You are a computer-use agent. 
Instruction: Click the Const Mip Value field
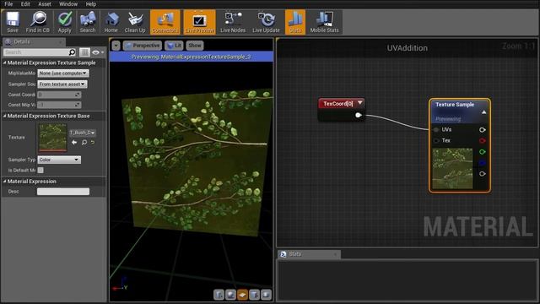pos(59,105)
